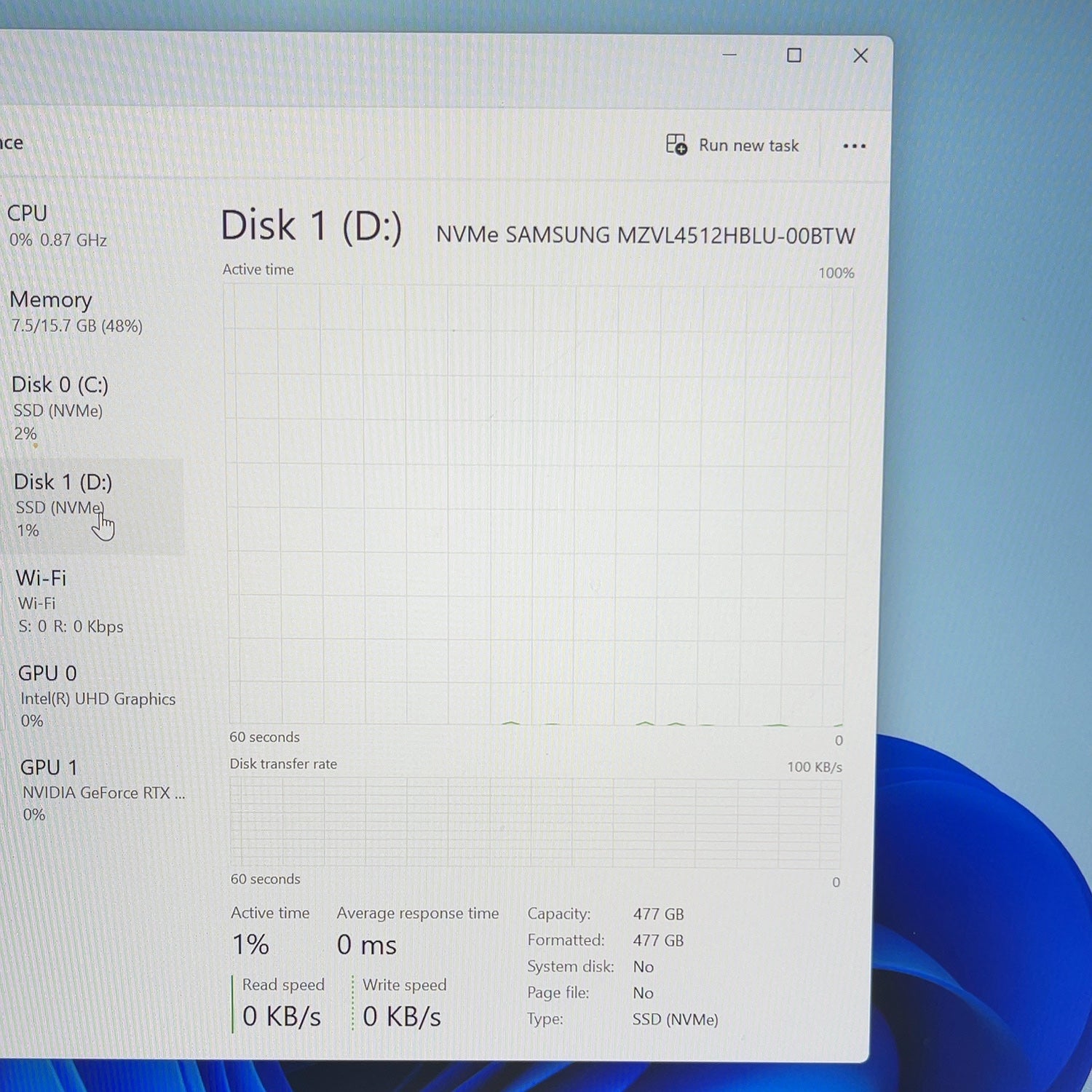Click the Write speed value
The height and width of the screenshot is (1092, 1092).
(402, 1017)
